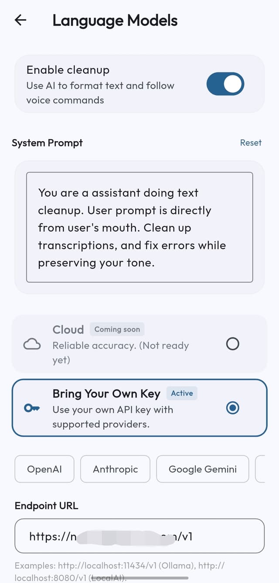
Task: Tap the Bring Your Own Key heading
Action: tap(106, 394)
